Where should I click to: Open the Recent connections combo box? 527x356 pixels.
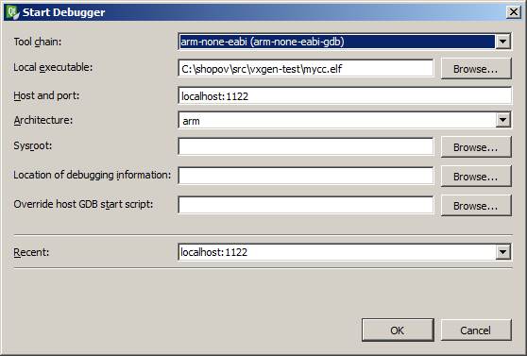345,252
